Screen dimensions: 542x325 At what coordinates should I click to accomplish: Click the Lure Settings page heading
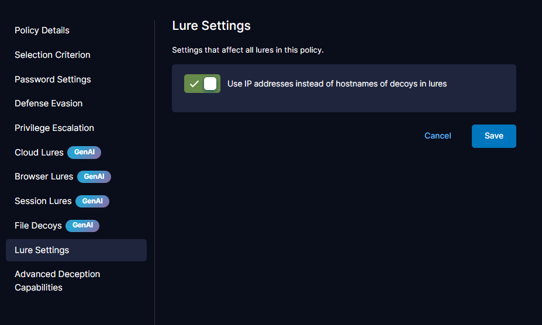[211, 26]
